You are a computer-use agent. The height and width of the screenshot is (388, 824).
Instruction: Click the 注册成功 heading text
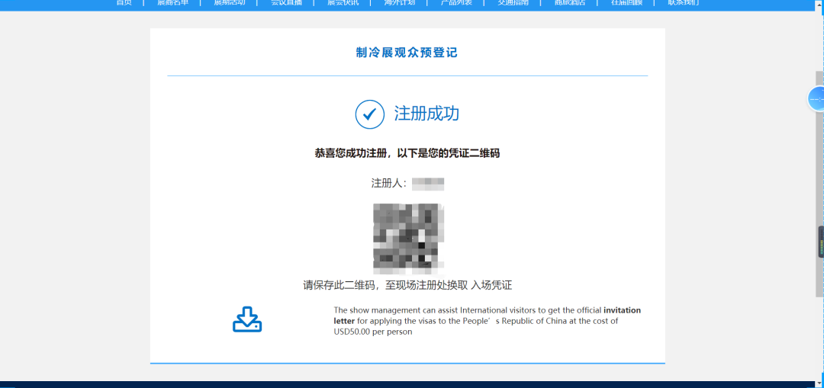coord(426,114)
